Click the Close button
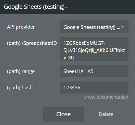This screenshot has height=125, width=135. pyautogui.click(x=63, y=114)
